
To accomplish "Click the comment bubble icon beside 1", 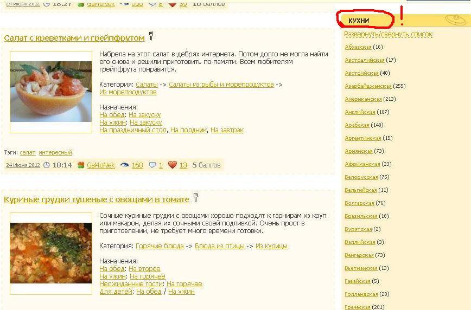I will (x=152, y=165).
